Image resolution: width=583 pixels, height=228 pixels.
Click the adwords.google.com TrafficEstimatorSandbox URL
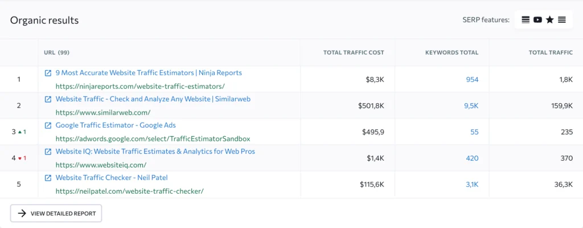click(153, 139)
